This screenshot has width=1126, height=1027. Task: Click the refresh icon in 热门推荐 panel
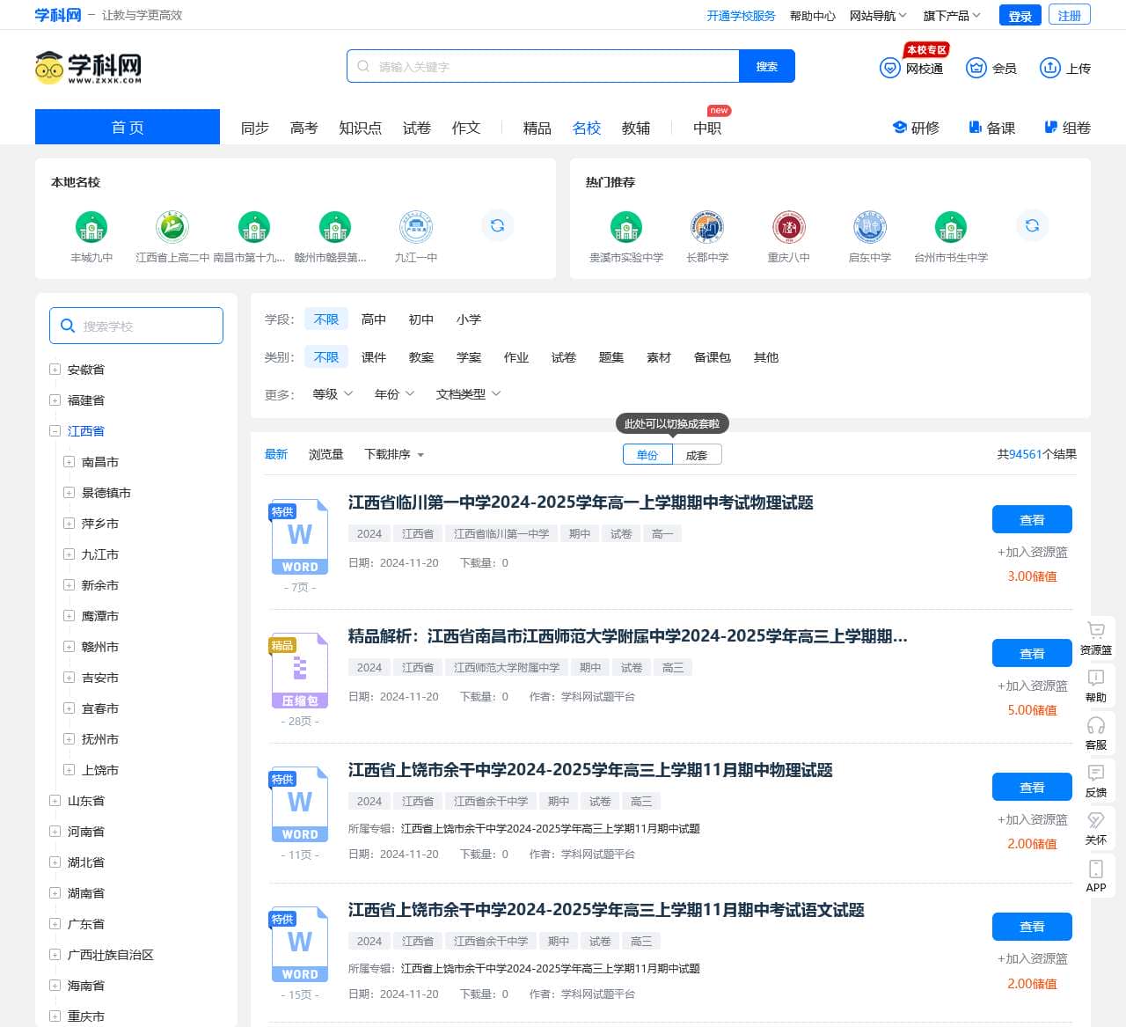[1032, 226]
